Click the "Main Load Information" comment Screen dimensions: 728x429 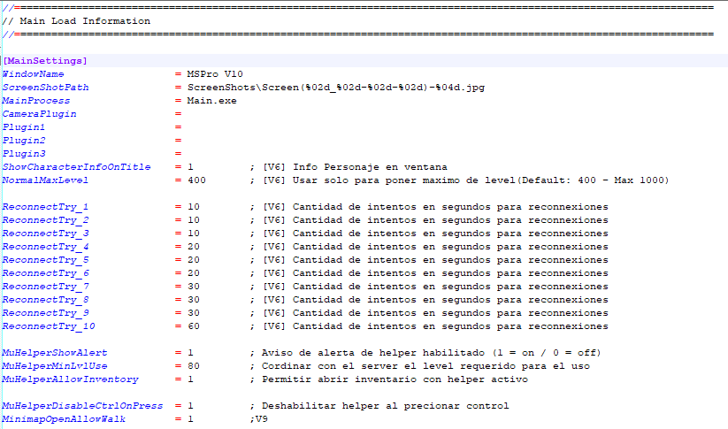(x=82, y=20)
